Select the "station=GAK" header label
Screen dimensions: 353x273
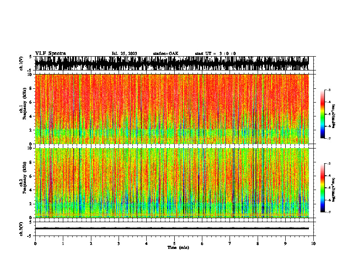click(166, 54)
